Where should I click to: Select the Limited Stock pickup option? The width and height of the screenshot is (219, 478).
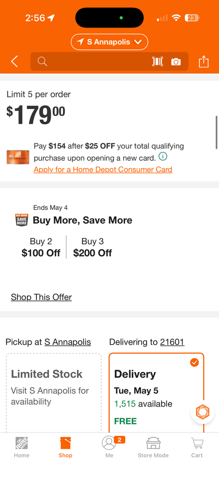(54, 393)
